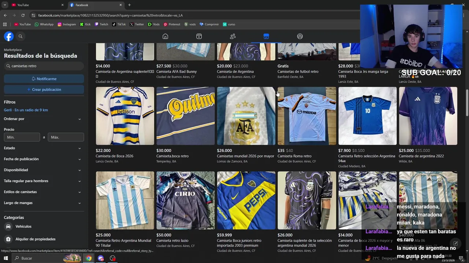
Task: Open the Groups icon in top navigation
Action: pos(300,36)
